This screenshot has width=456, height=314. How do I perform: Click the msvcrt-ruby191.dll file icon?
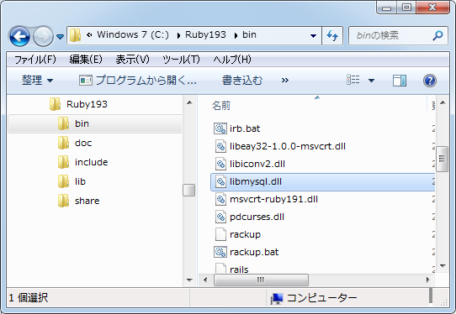point(220,199)
